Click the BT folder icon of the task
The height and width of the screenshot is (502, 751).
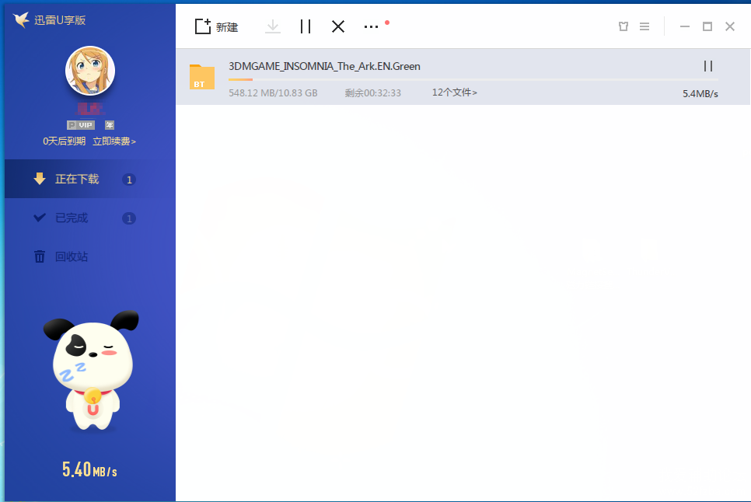tap(202, 78)
